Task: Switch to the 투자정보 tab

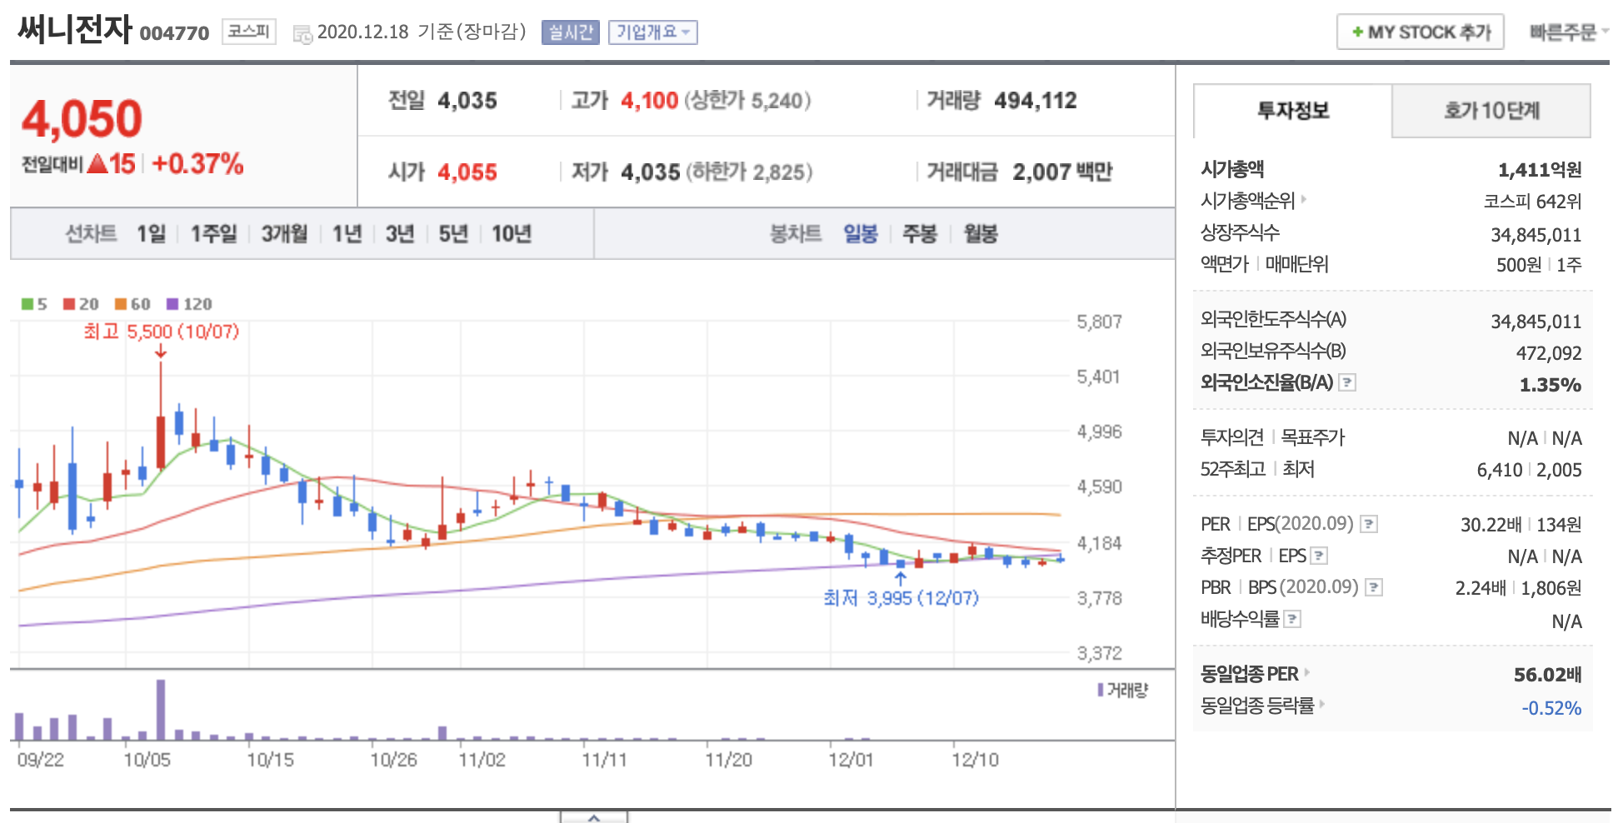Action: [1292, 110]
